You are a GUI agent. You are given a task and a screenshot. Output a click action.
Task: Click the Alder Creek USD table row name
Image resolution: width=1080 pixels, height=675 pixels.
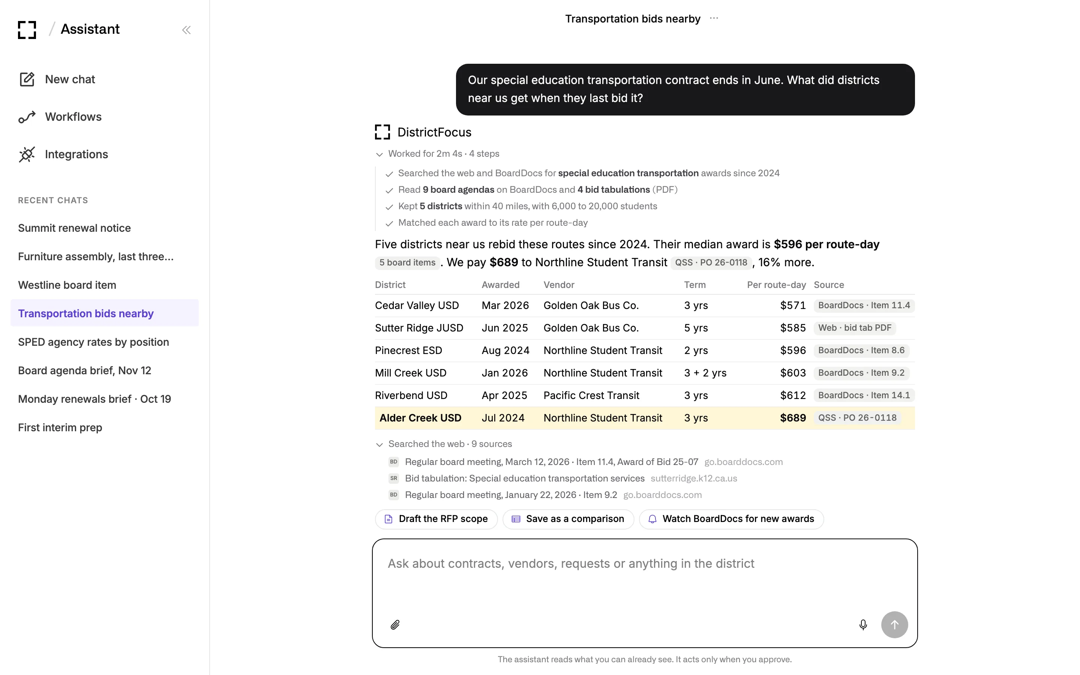click(x=420, y=418)
